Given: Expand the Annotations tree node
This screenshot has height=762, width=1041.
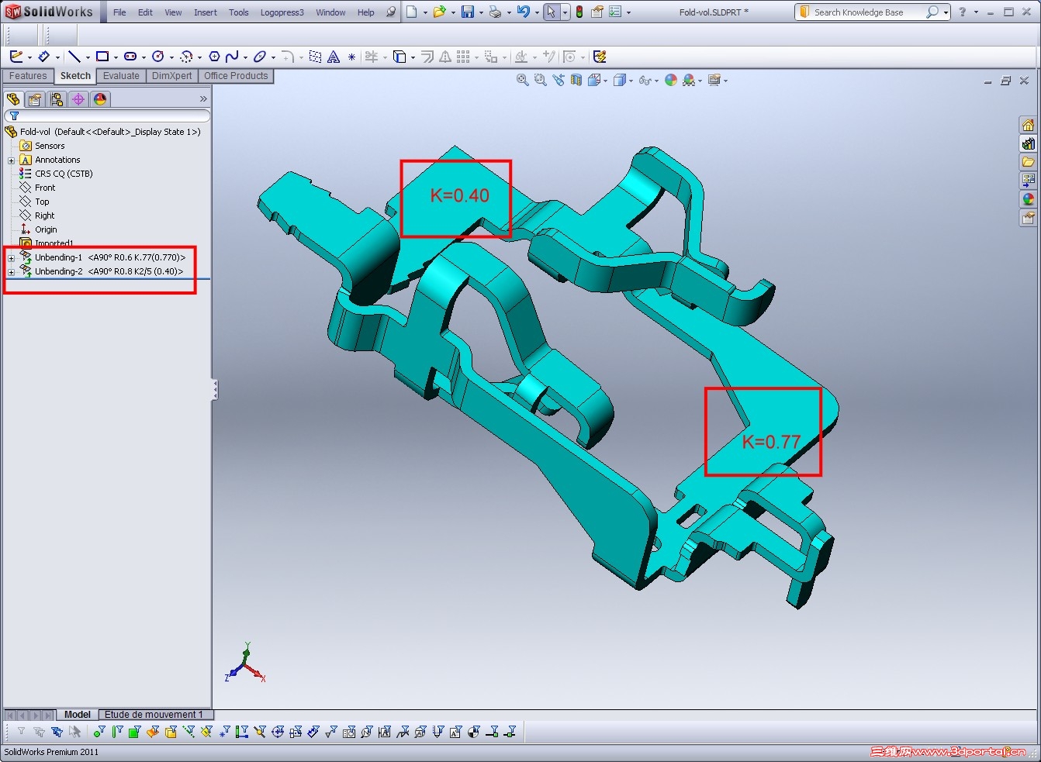Looking at the screenshot, I should click(x=12, y=160).
